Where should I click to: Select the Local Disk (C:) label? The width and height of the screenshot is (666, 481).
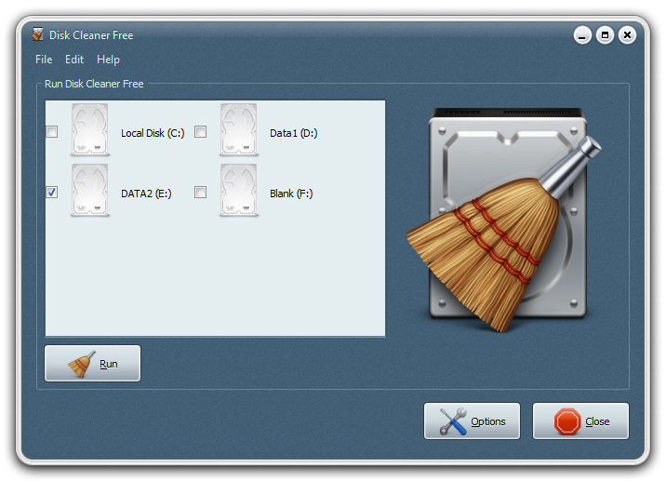(153, 133)
